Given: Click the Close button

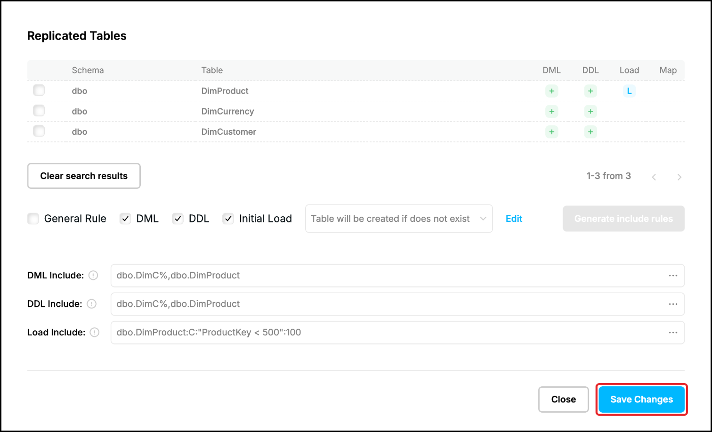Looking at the screenshot, I should click(563, 399).
